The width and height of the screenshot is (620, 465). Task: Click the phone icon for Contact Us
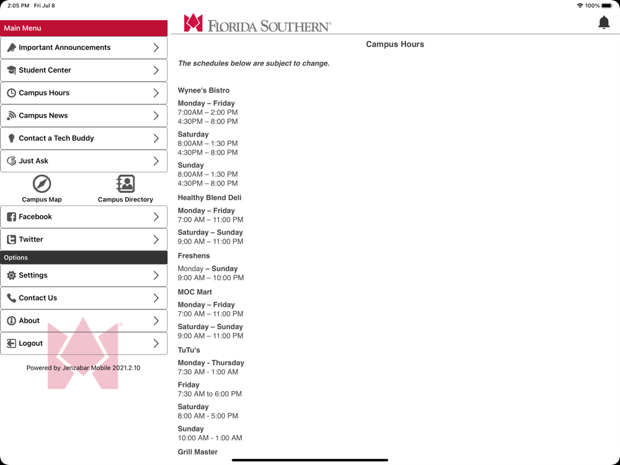pos(11,298)
